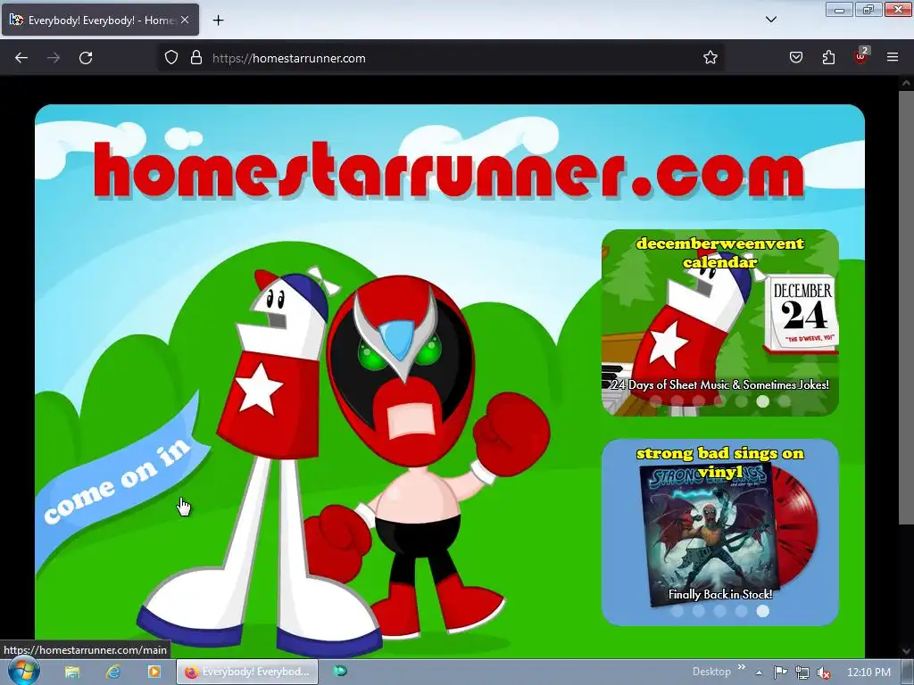The image size is (914, 685).
Task: Click the forward navigation arrow
Action: tap(54, 58)
